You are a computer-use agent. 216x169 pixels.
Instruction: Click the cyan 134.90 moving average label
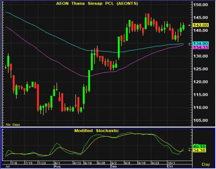(201, 44)
